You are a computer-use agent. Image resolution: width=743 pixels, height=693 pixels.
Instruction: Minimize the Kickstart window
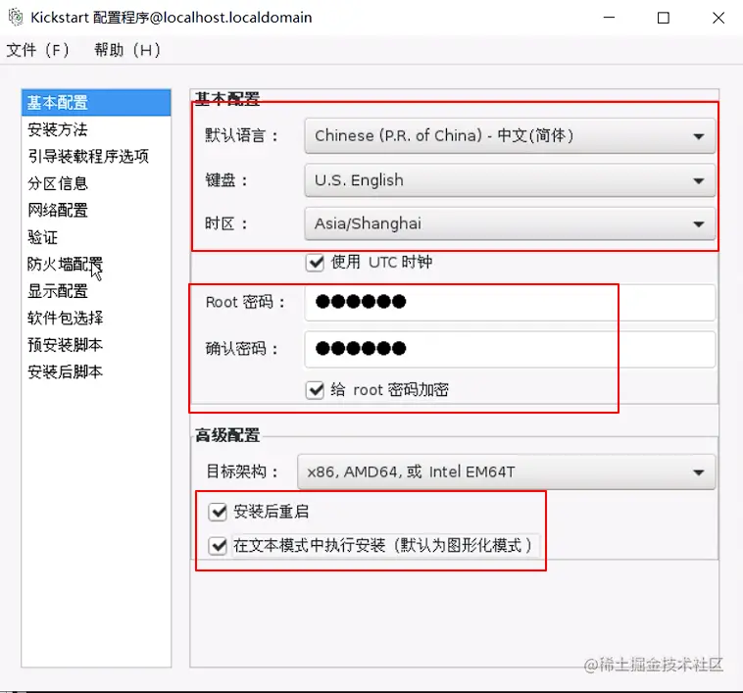pyautogui.click(x=609, y=18)
